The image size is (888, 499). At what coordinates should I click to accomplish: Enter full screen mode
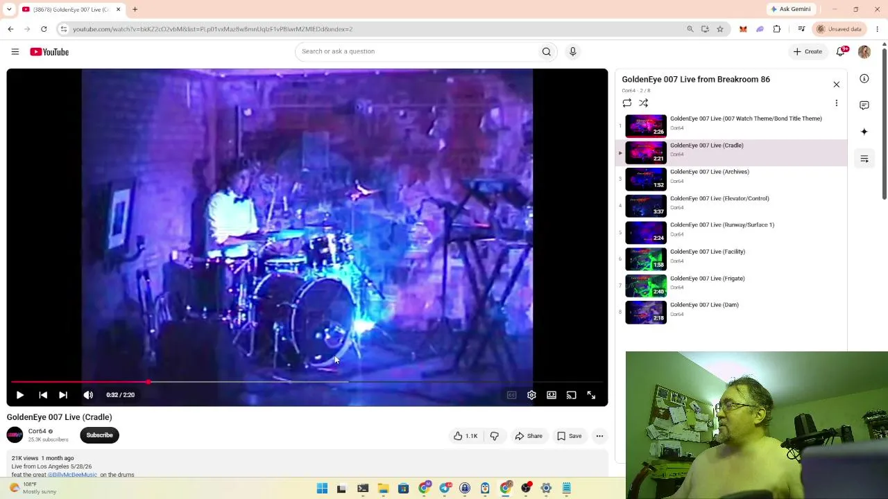591,395
